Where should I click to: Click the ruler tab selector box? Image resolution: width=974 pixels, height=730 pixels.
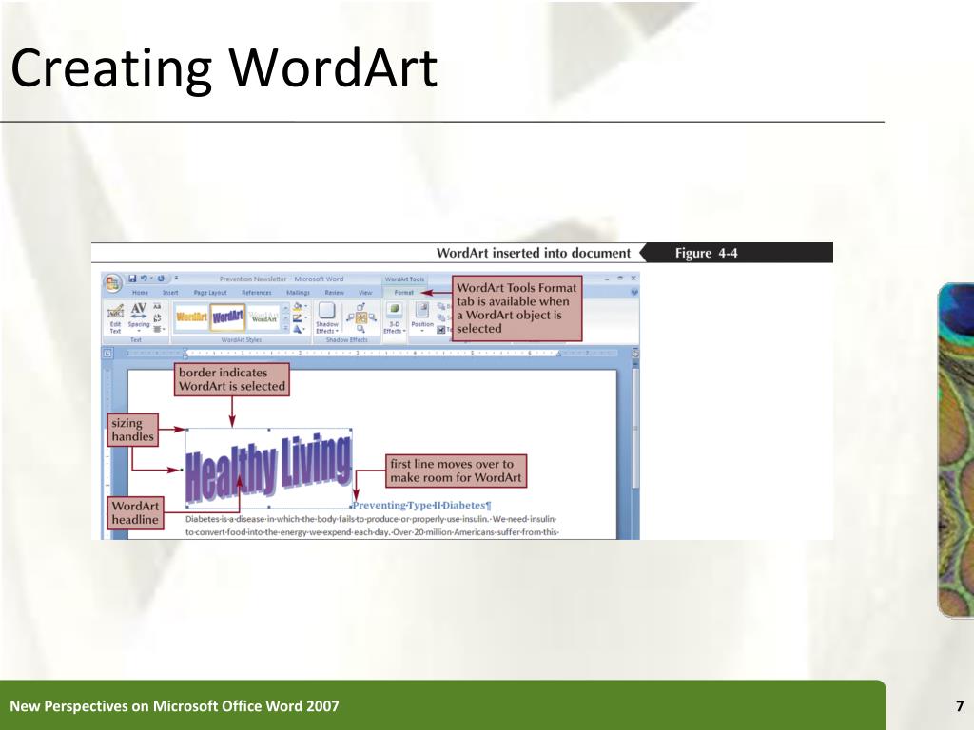[107, 354]
